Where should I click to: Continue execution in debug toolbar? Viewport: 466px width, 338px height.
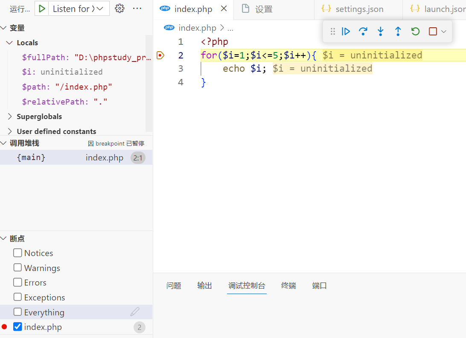(346, 31)
